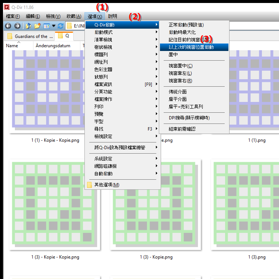
Task: Select thumbnail 1 (3).png
Action: [245, 205]
